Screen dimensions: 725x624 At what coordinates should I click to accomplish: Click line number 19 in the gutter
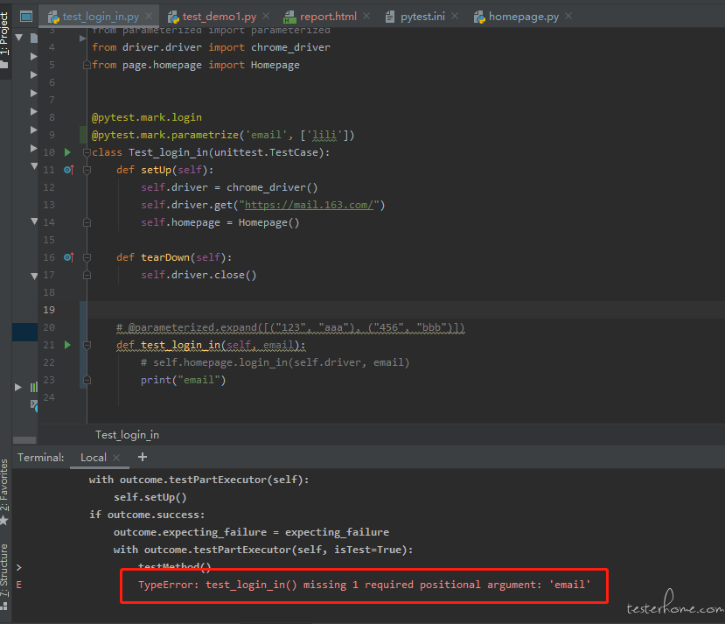coord(49,310)
